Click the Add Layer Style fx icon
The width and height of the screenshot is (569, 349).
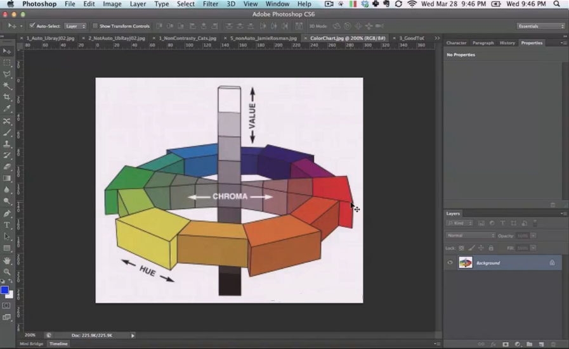point(494,345)
